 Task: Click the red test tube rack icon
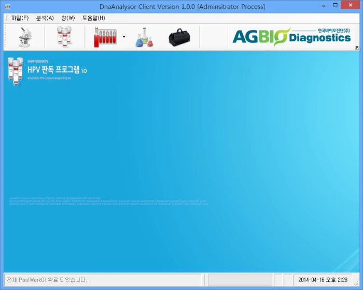[x=105, y=37]
